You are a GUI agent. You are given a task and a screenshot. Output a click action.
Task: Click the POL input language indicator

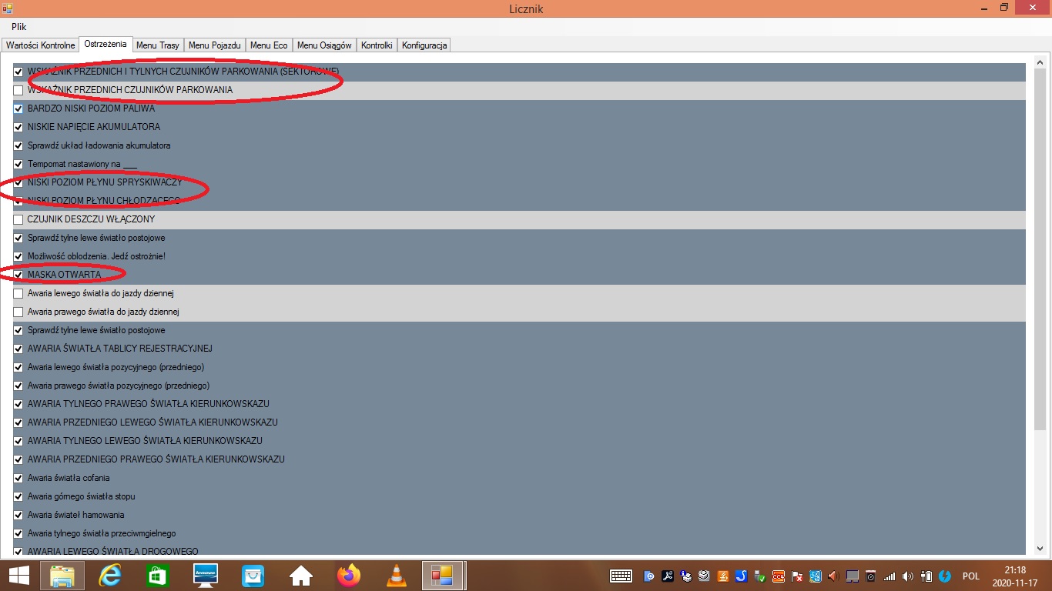click(x=970, y=576)
